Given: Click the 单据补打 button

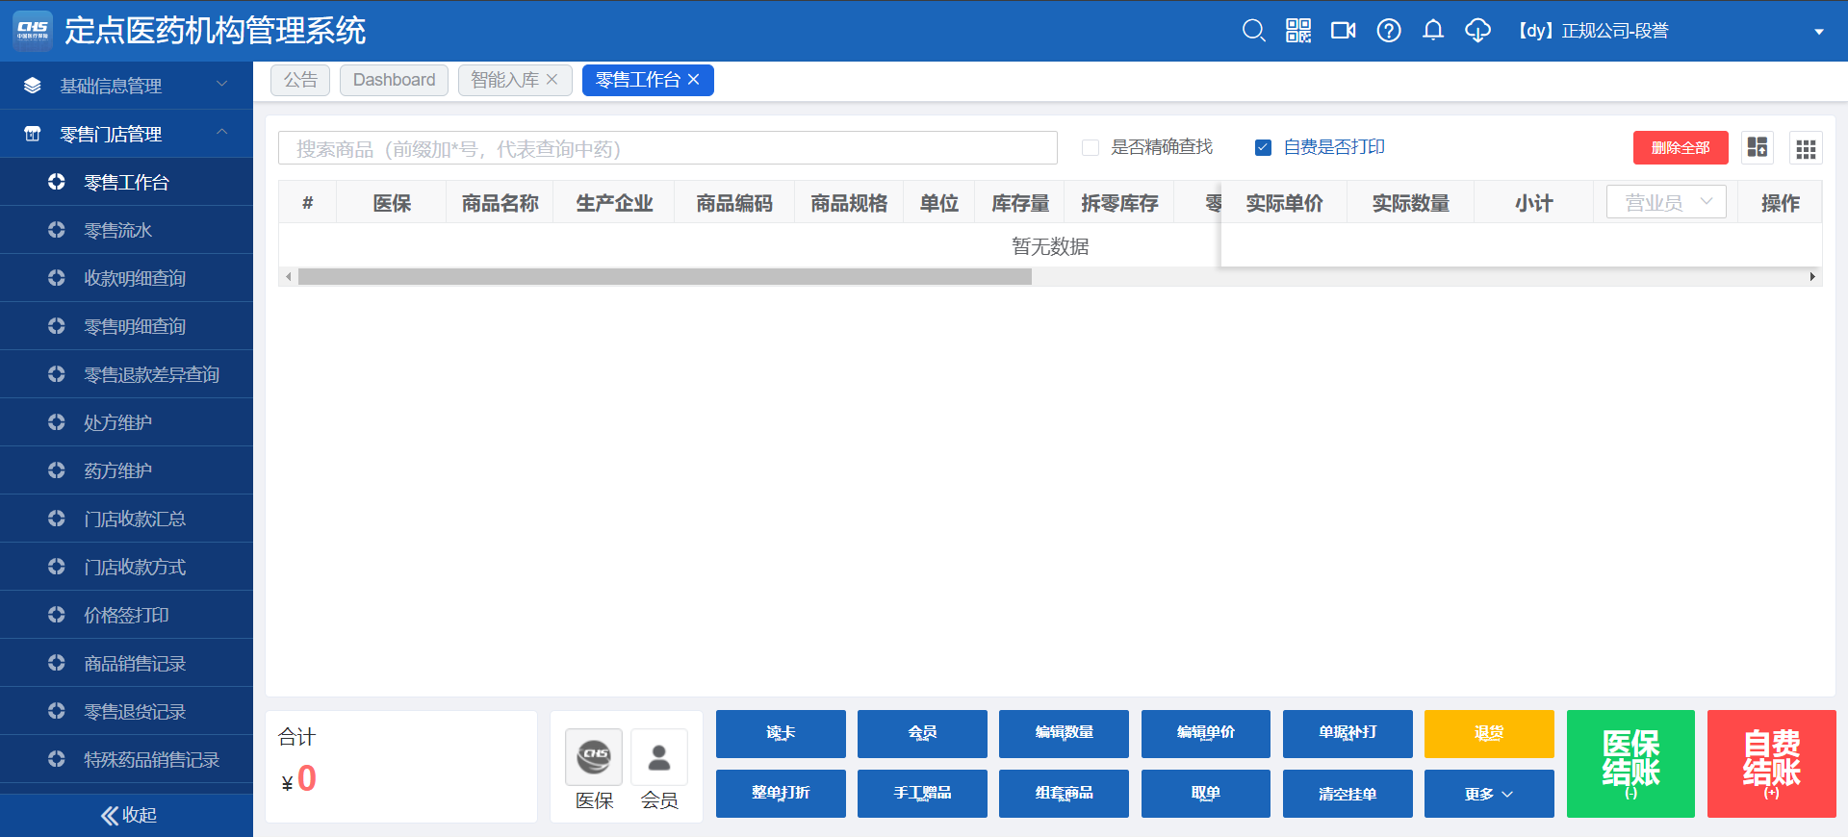Looking at the screenshot, I should 1347,733.
